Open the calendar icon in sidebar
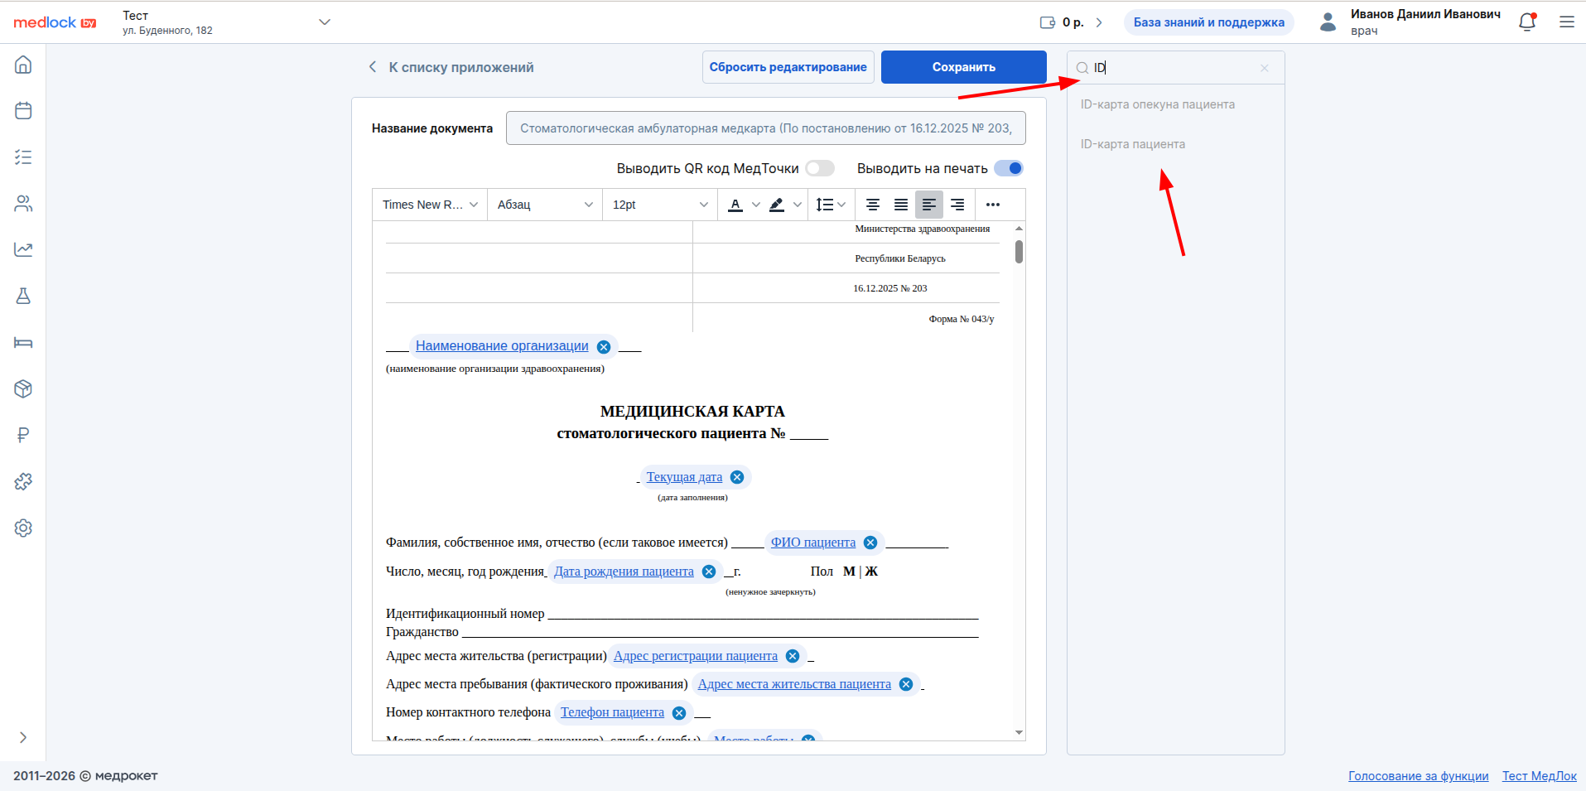The image size is (1586, 791). (x=23, y=111)
